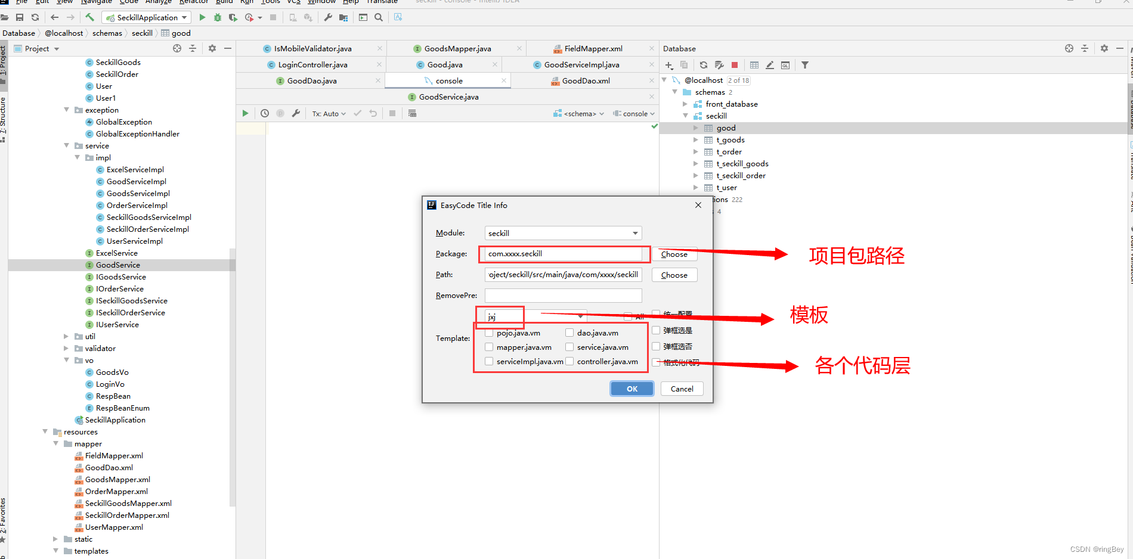
Task: Locate current file in Project panel target icon
Action: point(177,48)
